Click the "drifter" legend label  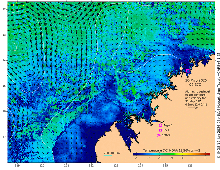166,135
